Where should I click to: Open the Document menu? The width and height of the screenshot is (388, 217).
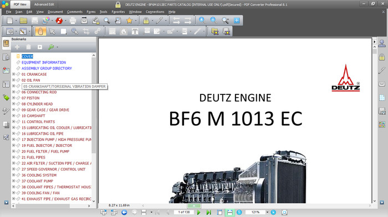tap(55, 12)
